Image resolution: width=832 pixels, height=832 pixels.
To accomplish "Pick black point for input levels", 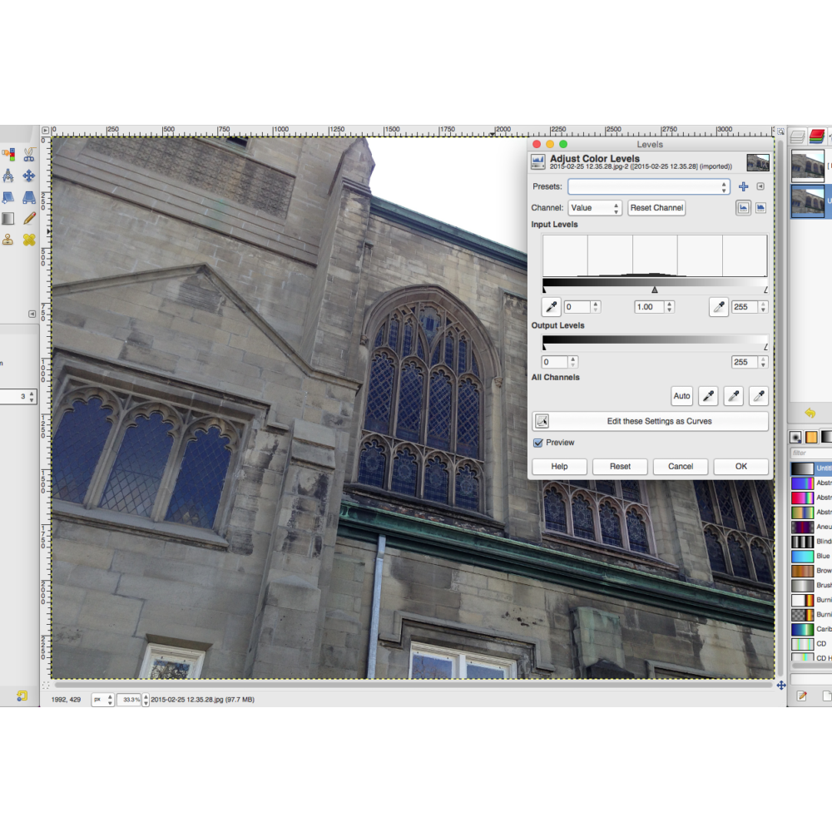I will point(551,307).
